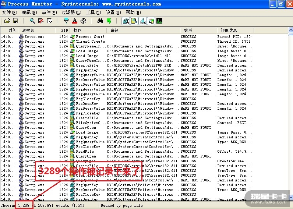Toggle the Autoscroll toolbar icon
This screenshot has height=209, width=293.
click(41, 21)
